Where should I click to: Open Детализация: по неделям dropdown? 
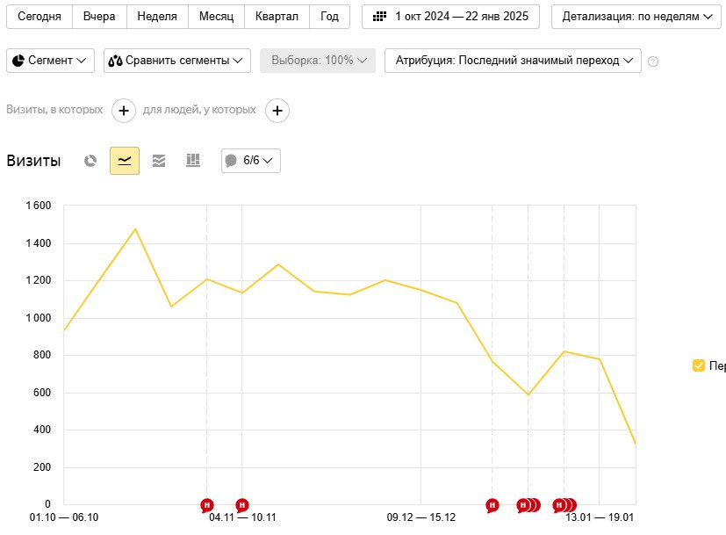point(636,16)
